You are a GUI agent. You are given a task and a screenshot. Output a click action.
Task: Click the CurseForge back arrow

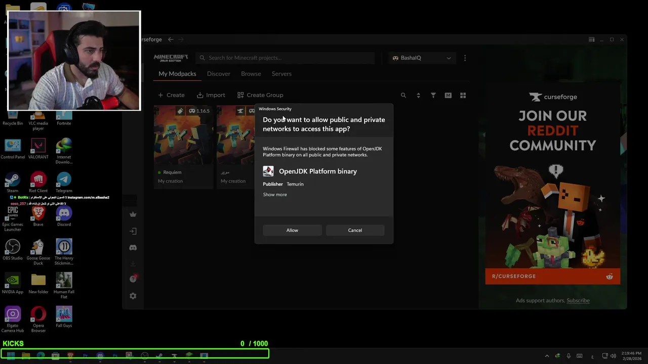pyautogui.click(x=171, y=39)
